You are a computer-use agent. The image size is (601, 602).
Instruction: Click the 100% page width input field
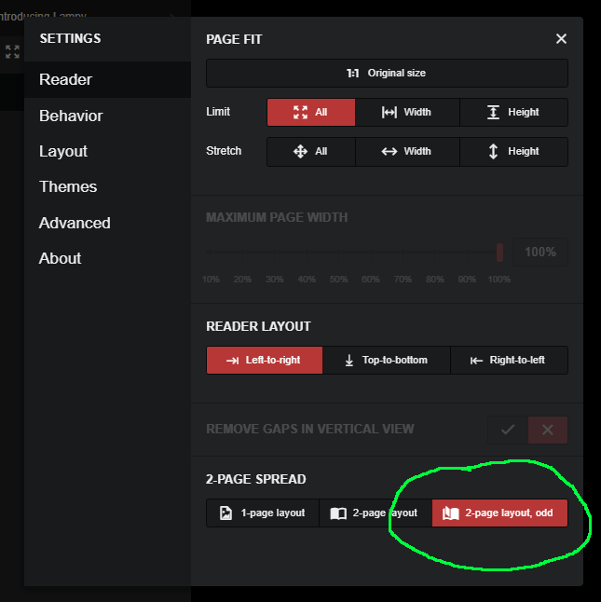click(540, 252)
